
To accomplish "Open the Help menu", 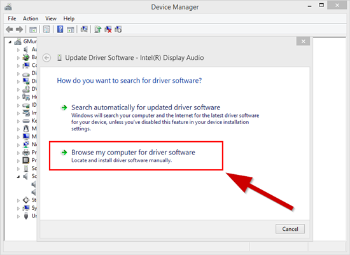I will 69,18.
